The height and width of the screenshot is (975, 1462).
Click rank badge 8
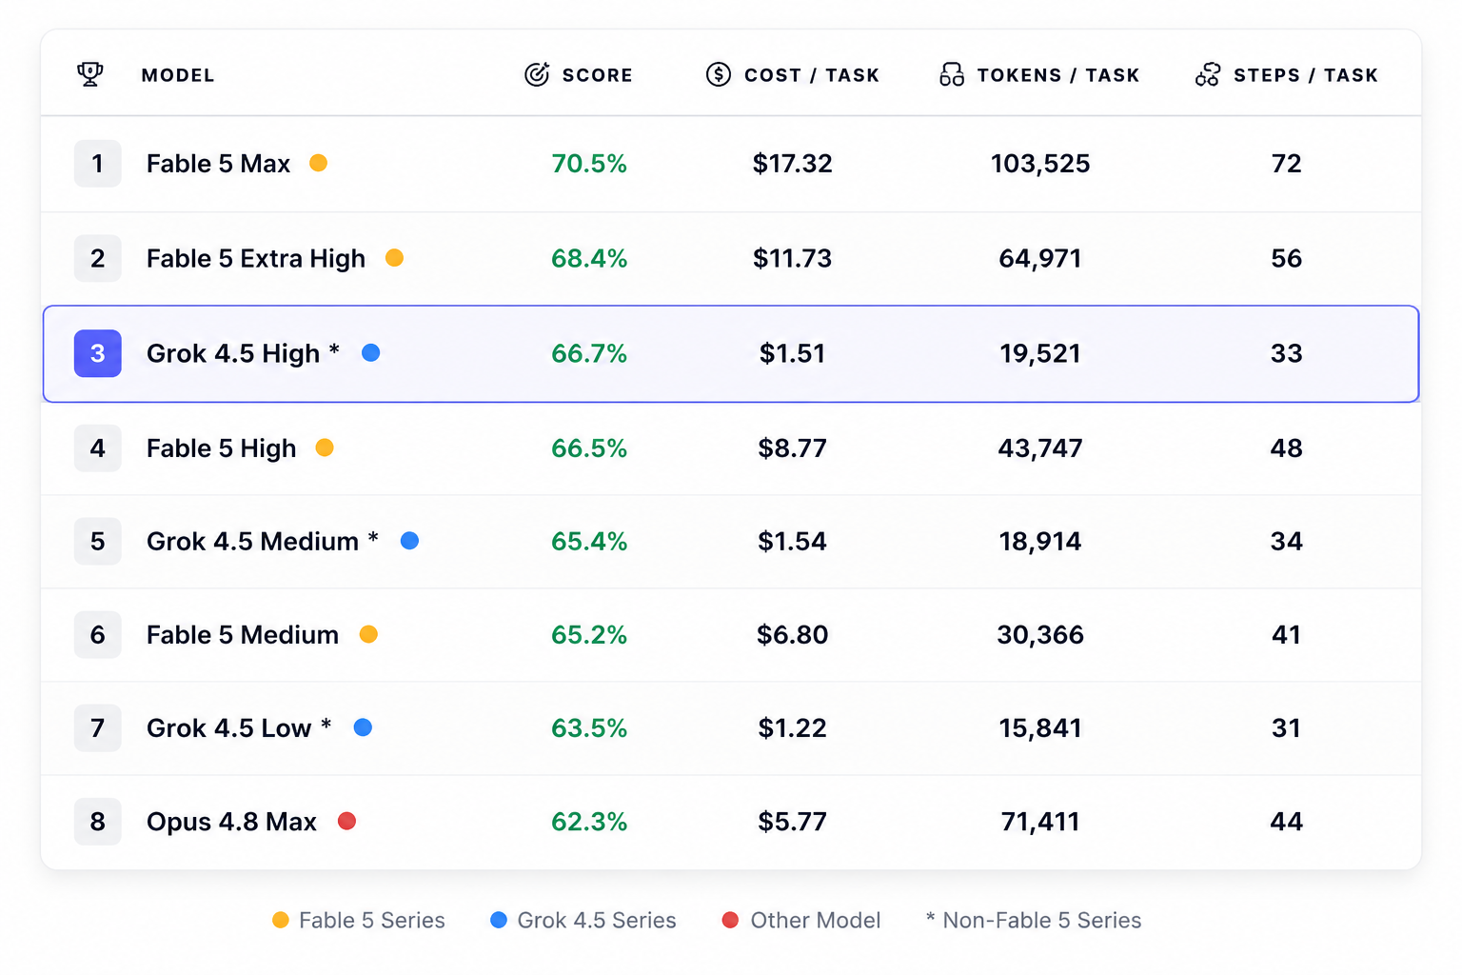click(98, 822)
